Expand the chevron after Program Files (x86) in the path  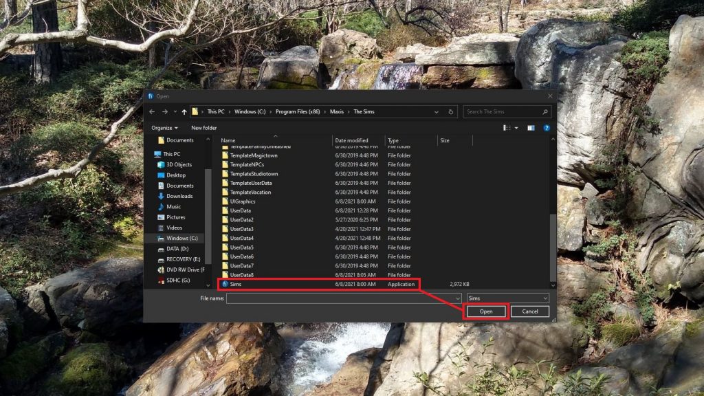tap(325, 112)
